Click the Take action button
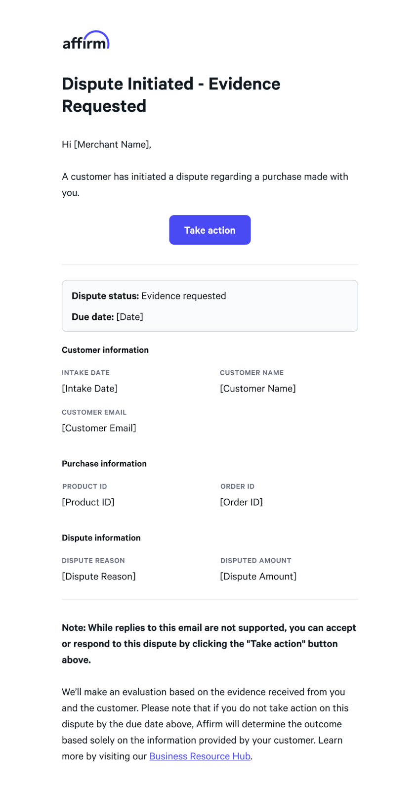The image size is (420, 791). (210, 230)
